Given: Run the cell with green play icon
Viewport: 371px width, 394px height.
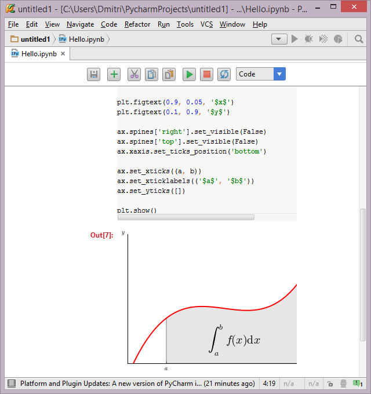Looking at the screenshot, I should click(189, 74).
